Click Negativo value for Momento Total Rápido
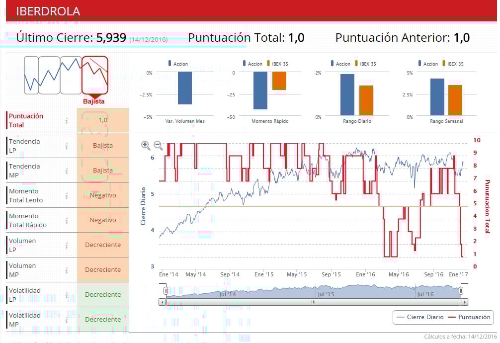Screen dimensions: 500x343 (x=103, y=220)
